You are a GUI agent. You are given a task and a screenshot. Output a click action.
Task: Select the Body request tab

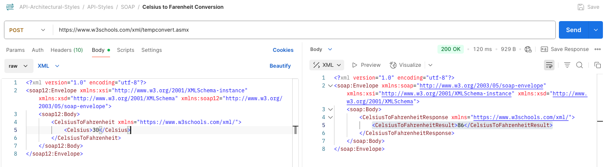point(101,50)
